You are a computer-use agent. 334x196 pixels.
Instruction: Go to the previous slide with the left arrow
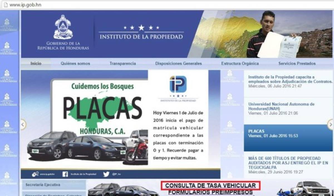(23, 124)
